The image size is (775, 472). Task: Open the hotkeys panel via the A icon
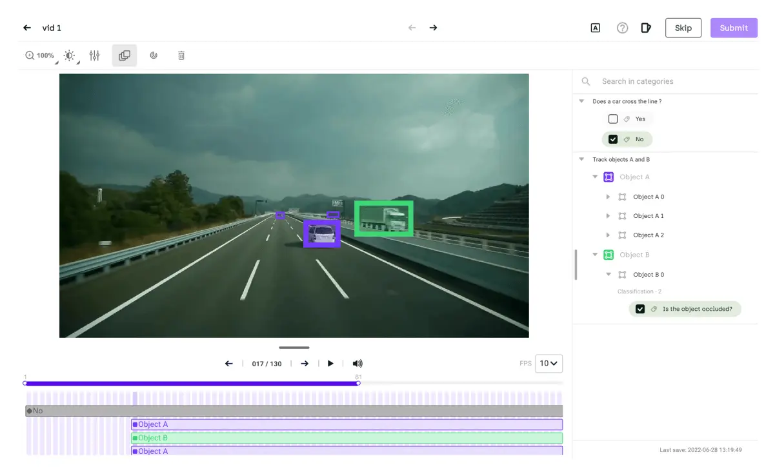pos(595,28)
